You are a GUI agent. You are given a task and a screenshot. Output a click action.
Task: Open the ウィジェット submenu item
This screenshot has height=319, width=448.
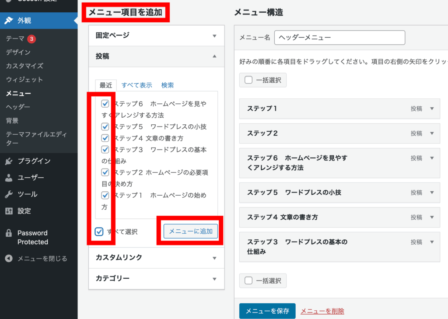pos(24,80)
